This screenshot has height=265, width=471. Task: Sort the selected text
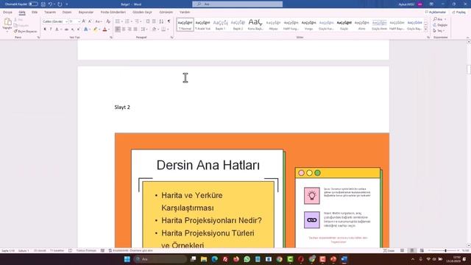[x=162, y=21]
